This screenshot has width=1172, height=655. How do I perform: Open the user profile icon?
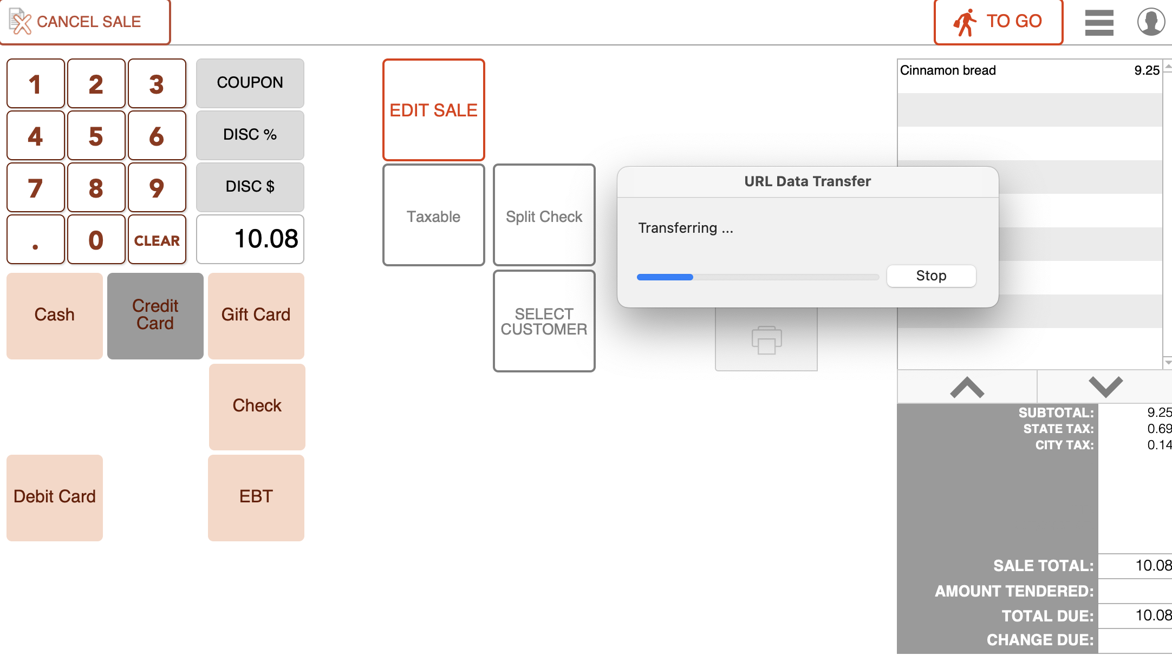[x=1151, y=22]
